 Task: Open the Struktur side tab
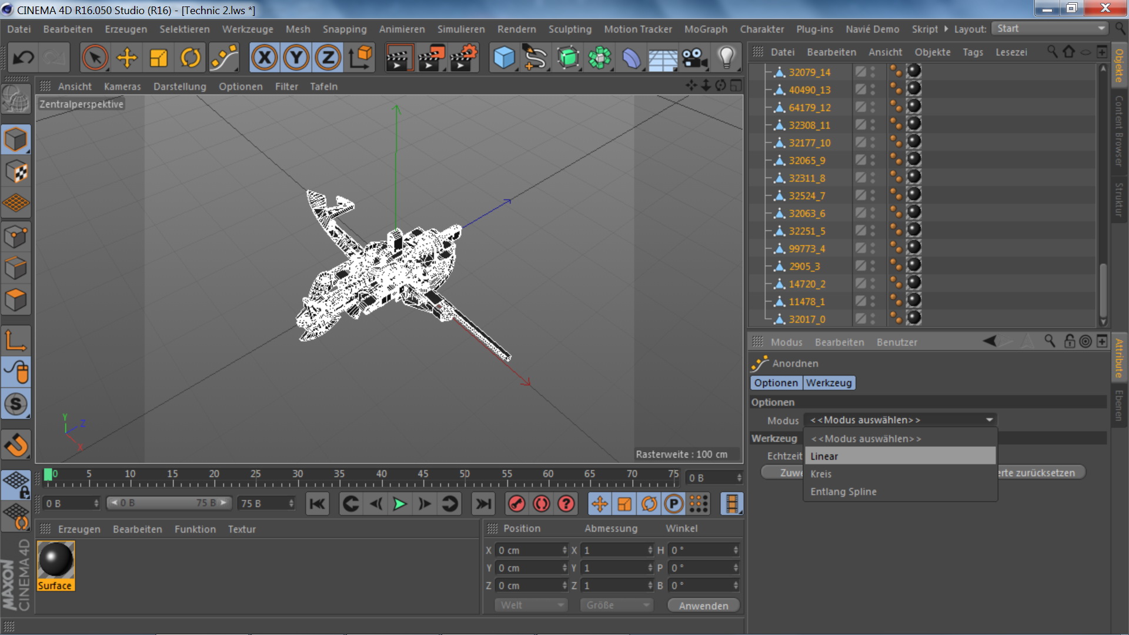point(1119,199)
